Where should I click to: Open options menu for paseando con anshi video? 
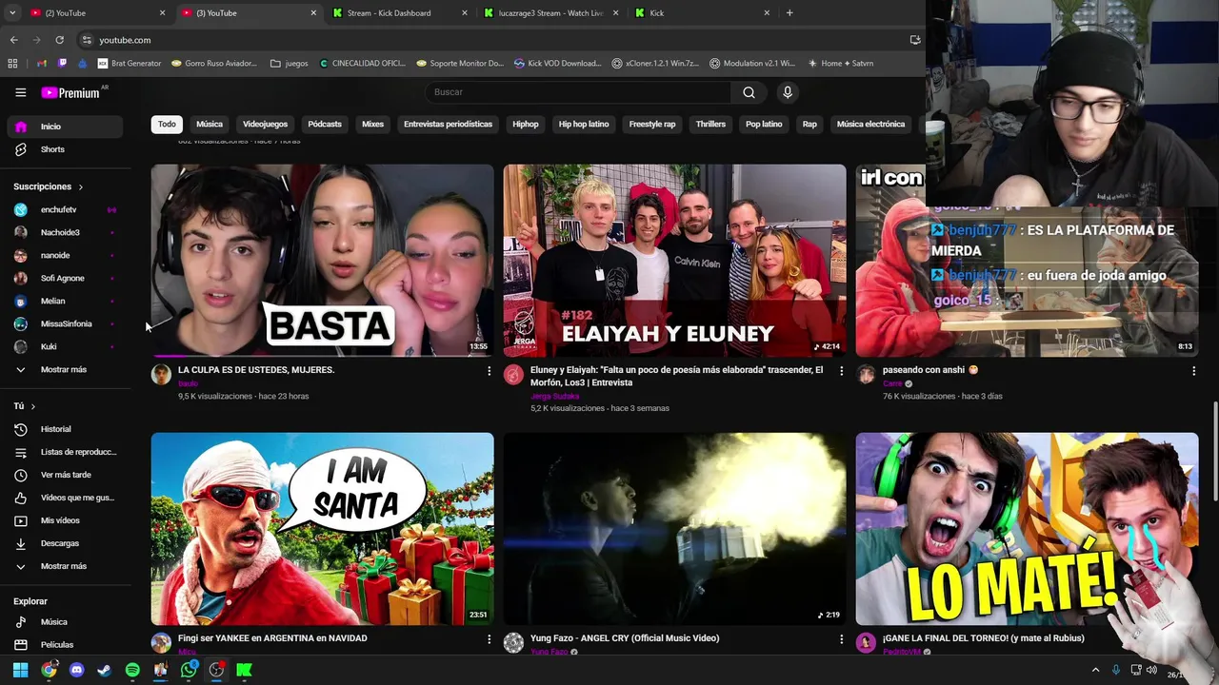click(x=1193, y=371)
